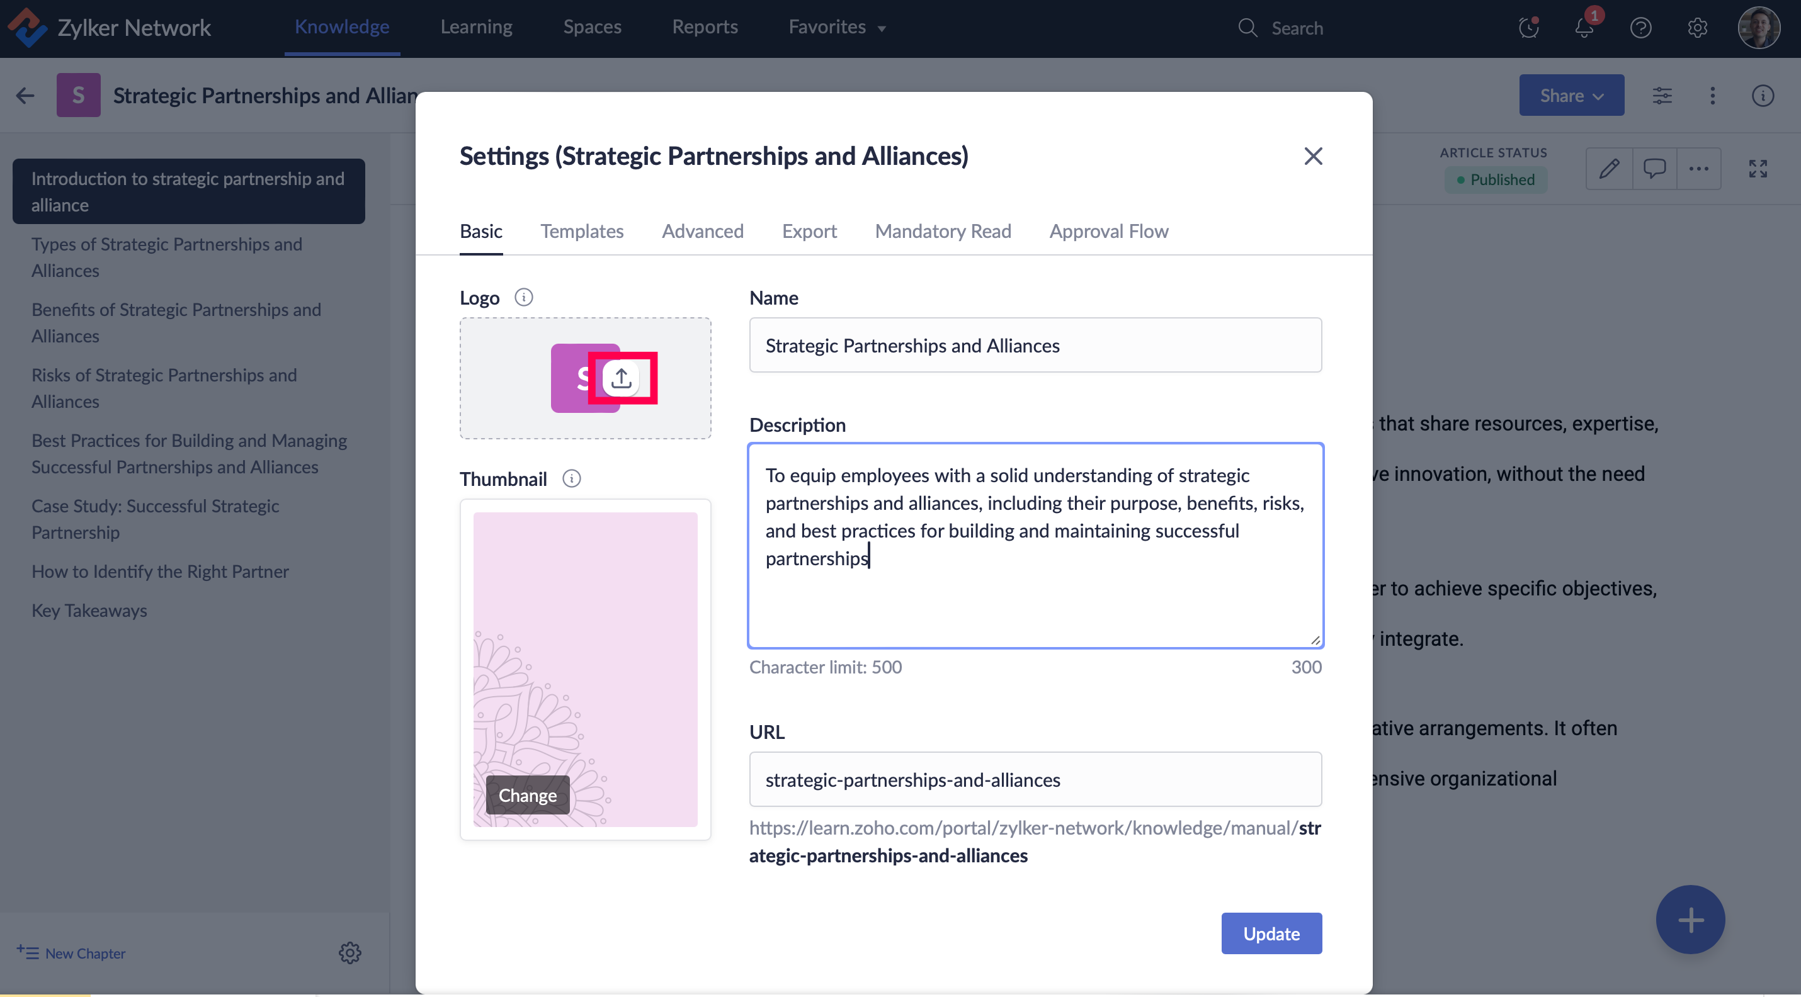The width and height of the screenshot is (1801, 997).
Task: Open the top bar settings gear
Action: (x=1697, y=28)
